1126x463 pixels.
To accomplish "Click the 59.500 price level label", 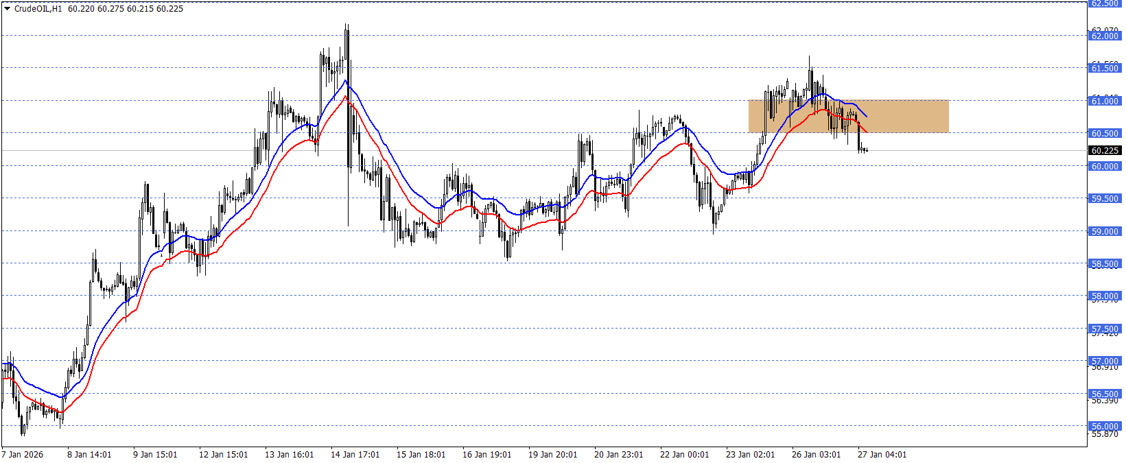I will click(x=1105, y=198).
